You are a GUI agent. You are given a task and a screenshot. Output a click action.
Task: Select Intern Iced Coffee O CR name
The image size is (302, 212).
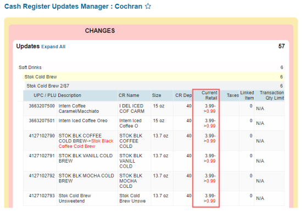click(x=130, y=123)
